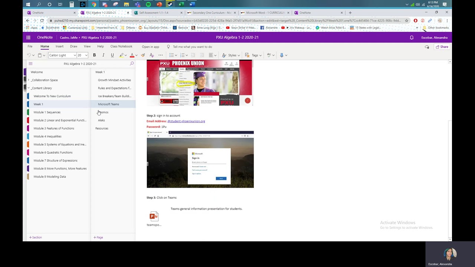Open Excel from the Windows taskbar
This screenshot has height=267, width=475.
pos(181,4)
